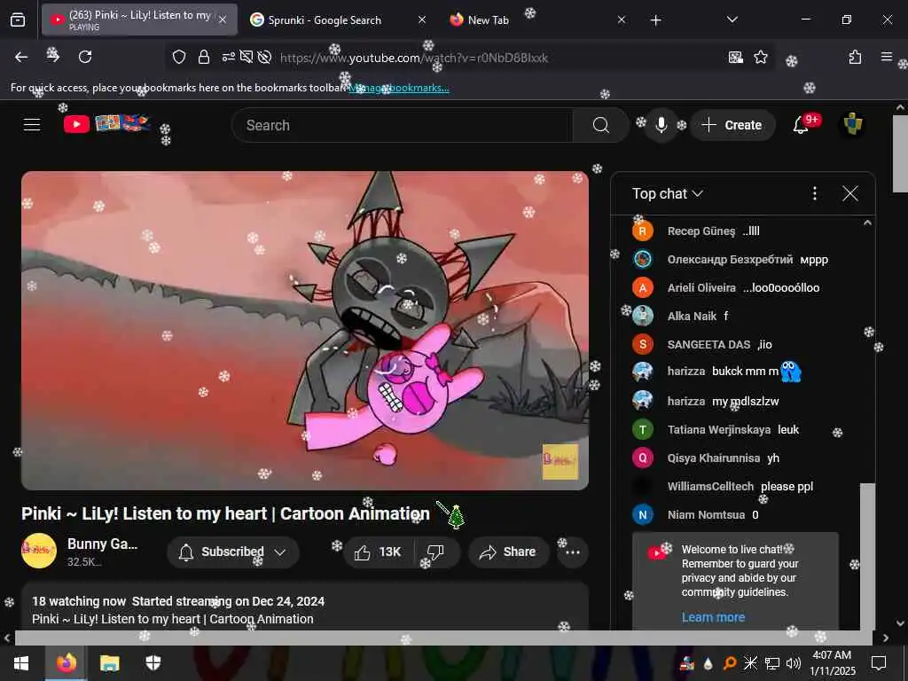Go forward one page

52,56
